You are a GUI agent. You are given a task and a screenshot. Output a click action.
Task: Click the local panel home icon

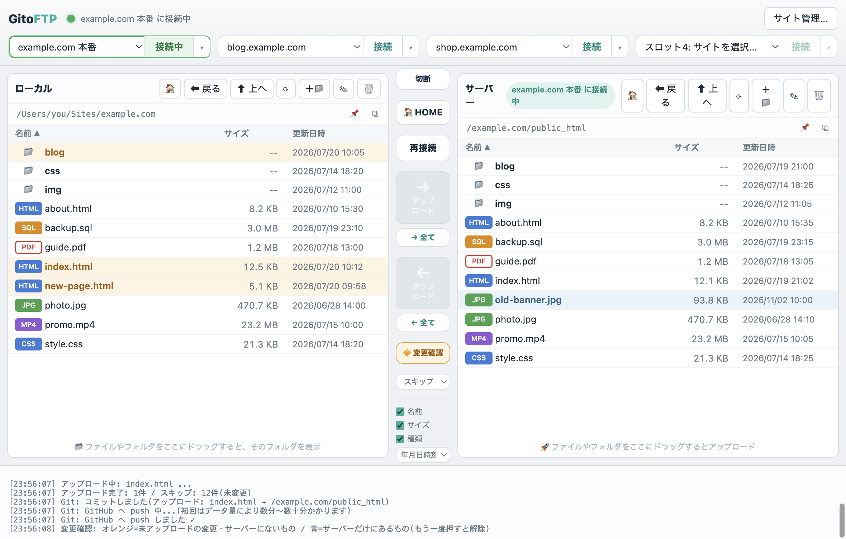pyautogui.click(x=170, y=89)
